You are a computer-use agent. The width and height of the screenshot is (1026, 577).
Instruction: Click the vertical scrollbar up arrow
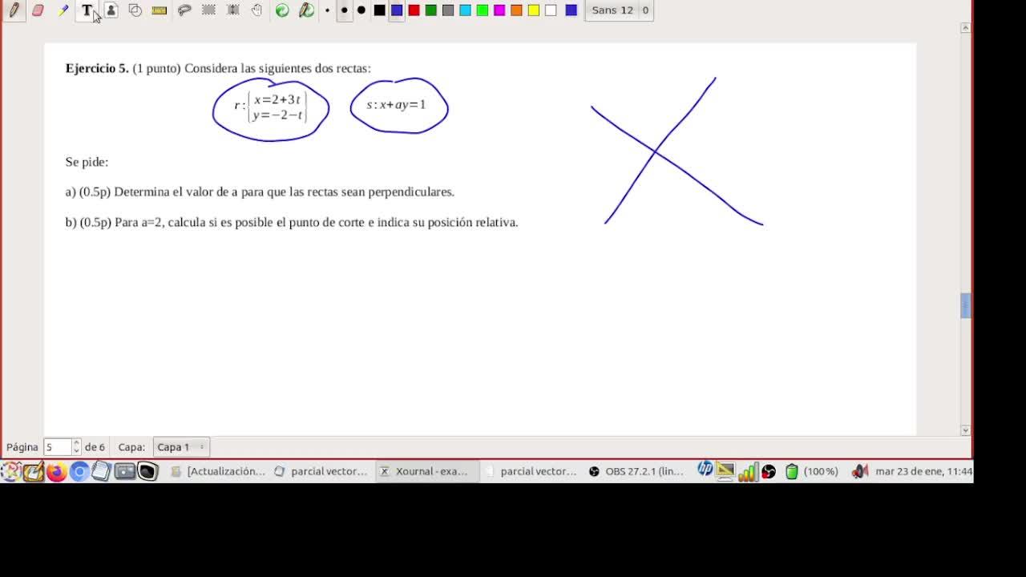click(965, 28)
